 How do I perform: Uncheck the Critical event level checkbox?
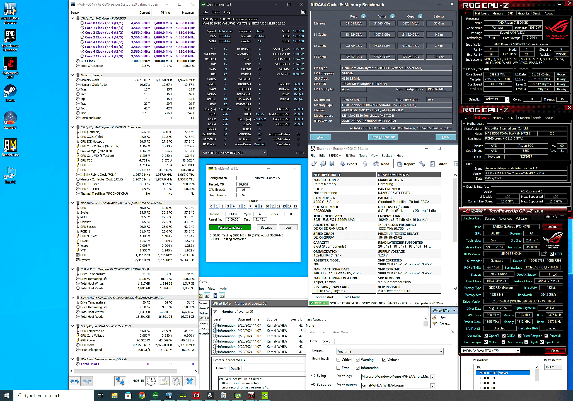[338, 360]
